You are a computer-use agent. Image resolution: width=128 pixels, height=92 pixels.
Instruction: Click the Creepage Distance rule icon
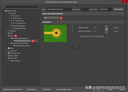point(12,28)
